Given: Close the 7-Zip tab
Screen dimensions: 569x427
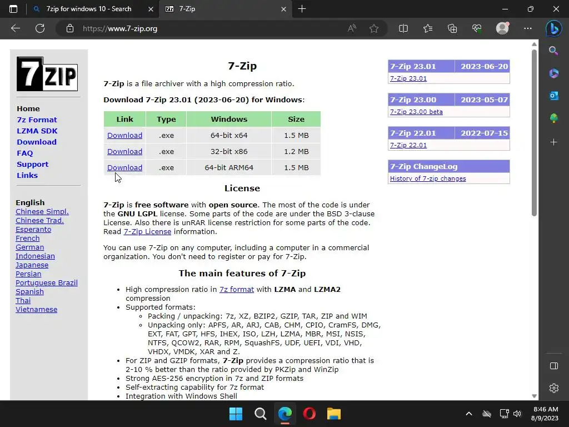Looking at the screenshot, I should tap(283, 9).
